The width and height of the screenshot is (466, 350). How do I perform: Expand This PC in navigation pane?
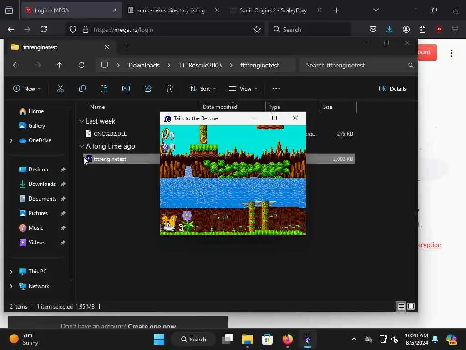pos(11,272)
